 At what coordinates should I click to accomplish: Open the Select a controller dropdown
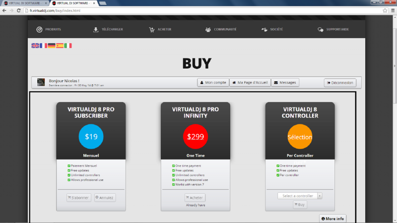point(300,196)
